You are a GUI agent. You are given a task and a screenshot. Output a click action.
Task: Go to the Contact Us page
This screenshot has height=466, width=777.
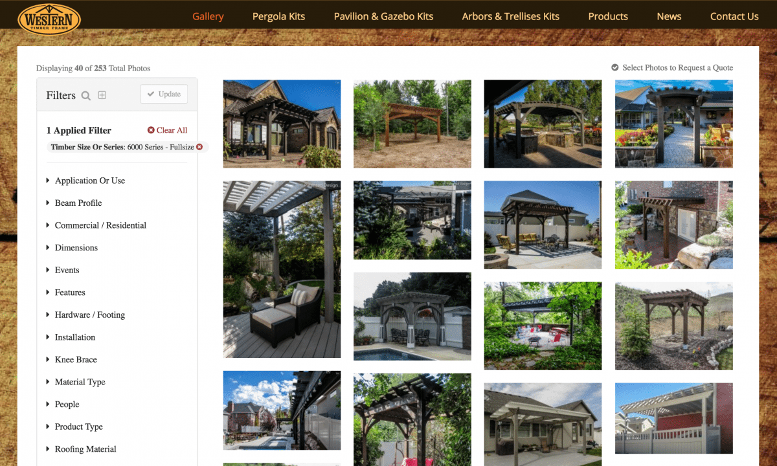point(734,16)
